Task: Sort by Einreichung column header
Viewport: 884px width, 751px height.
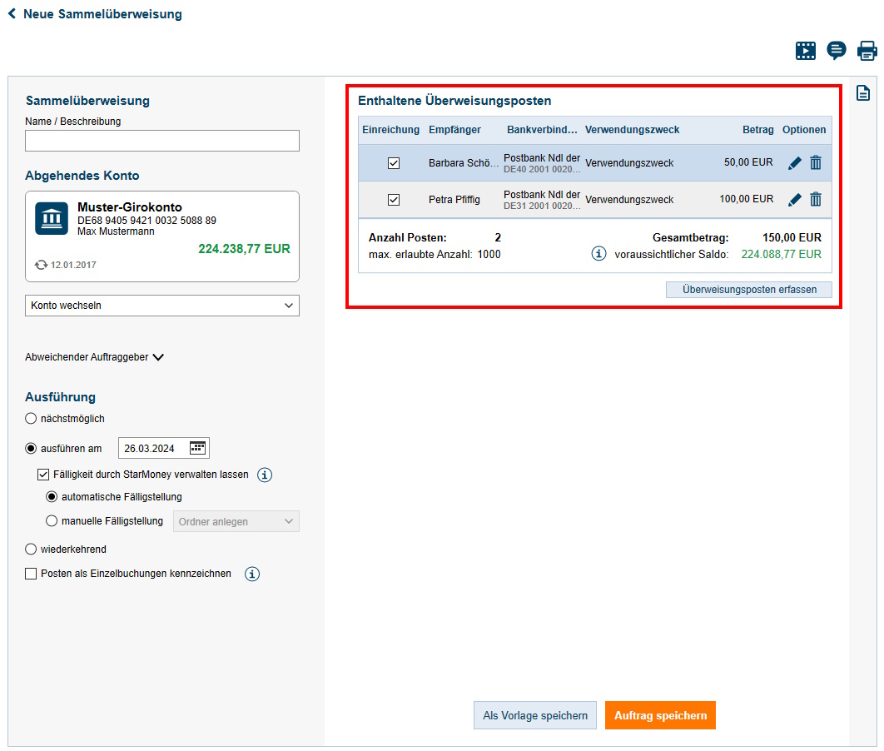Action: (390, 130)
